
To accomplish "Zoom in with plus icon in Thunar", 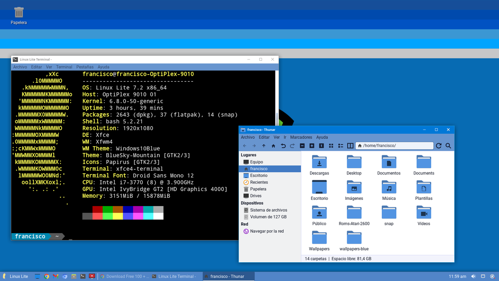I will [312, 146].
